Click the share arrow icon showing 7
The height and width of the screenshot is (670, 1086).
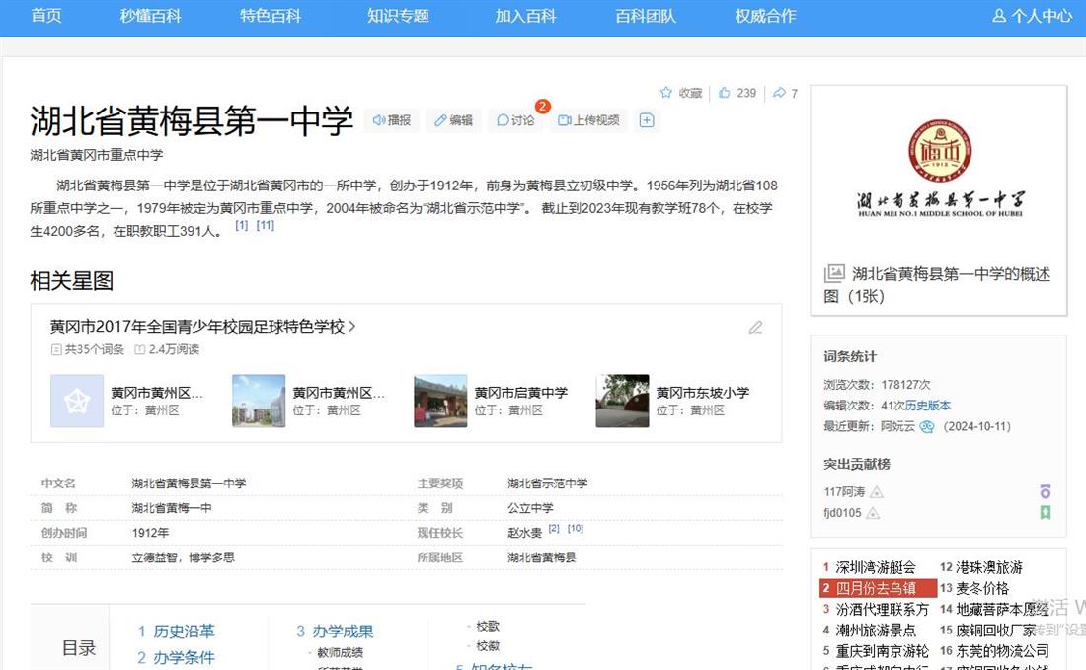pyautogui.click(x=779, y=92)
